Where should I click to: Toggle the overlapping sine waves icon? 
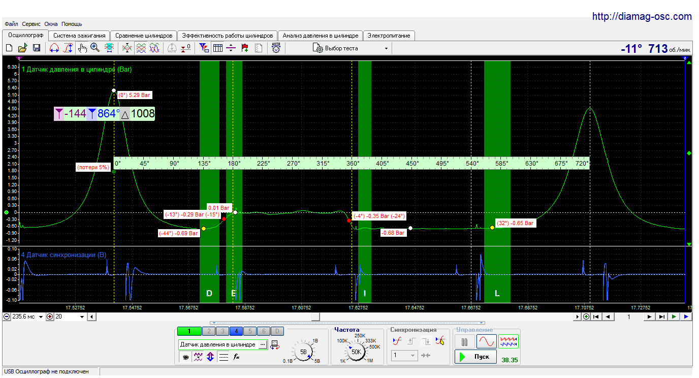pos(154,48)
